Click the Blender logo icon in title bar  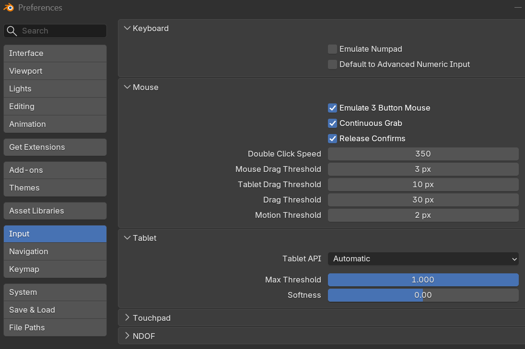click(9, 7)
